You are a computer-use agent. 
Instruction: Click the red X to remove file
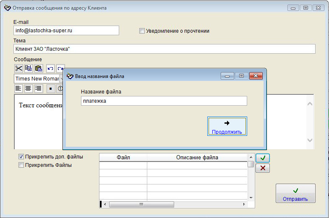263,168
